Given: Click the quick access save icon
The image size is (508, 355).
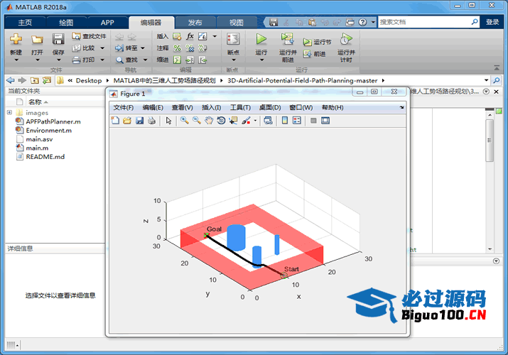Looking at the screenshot, I should click(274, 22).
